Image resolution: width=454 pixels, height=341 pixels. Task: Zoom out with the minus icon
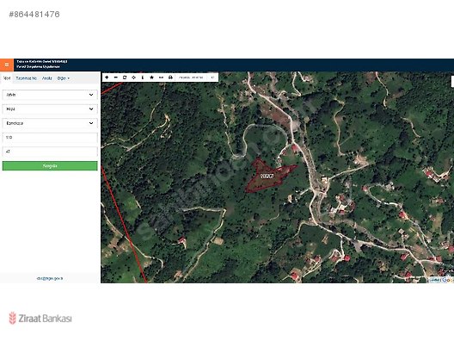tap(116, 77)
